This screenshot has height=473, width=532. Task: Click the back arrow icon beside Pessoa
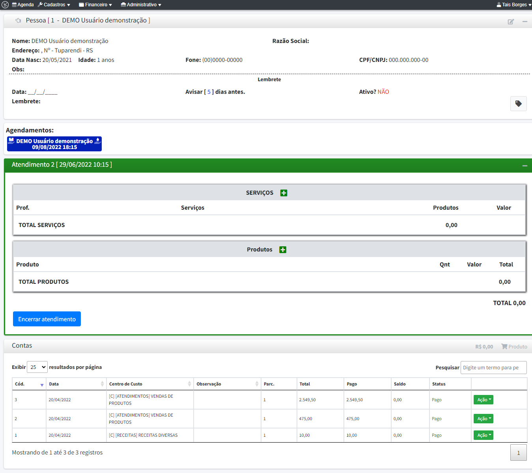(x=18, y=20)
